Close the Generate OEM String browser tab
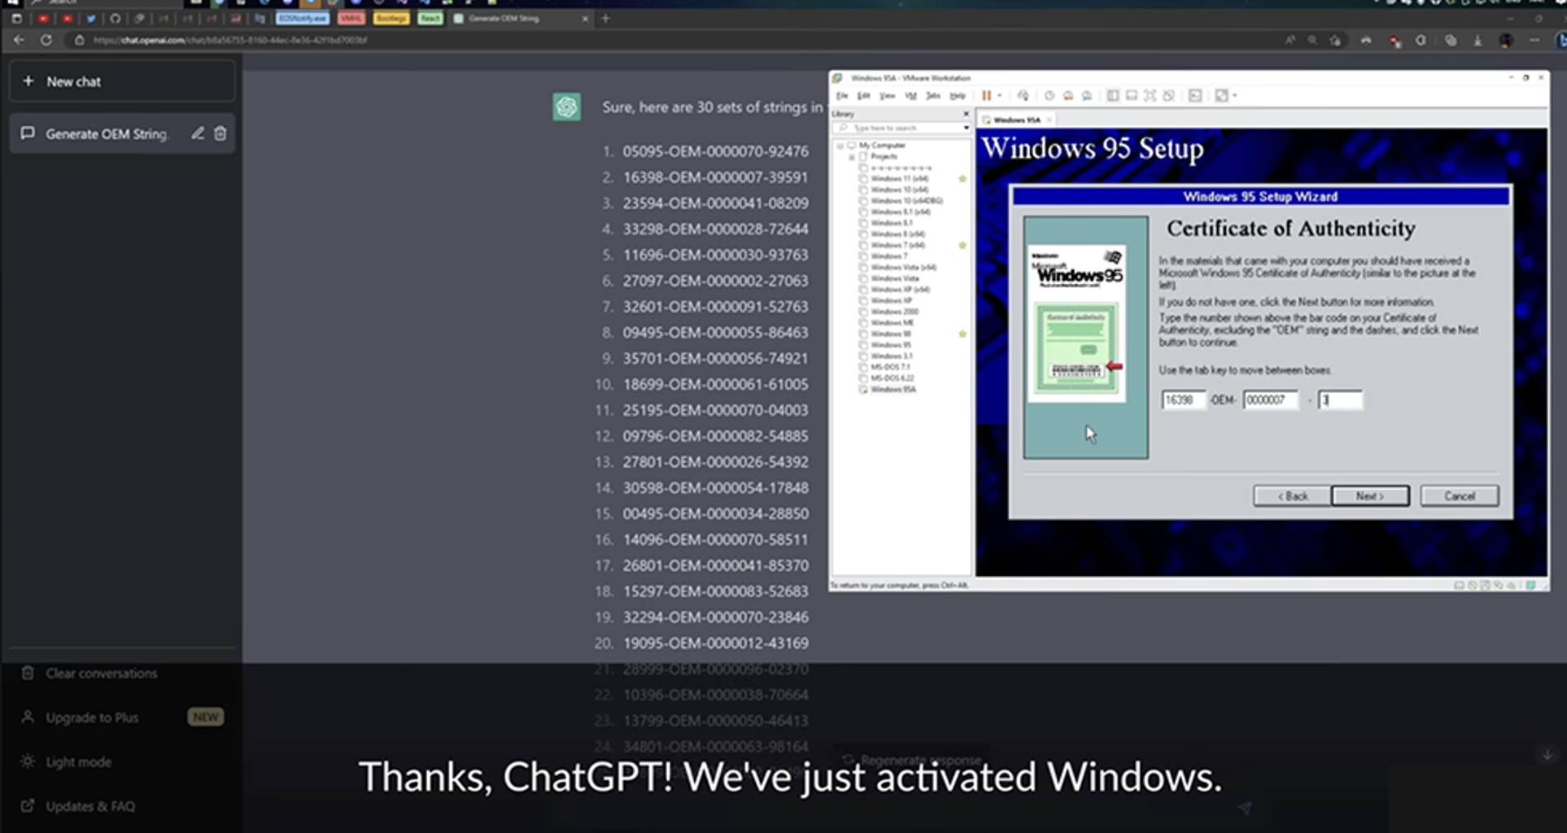The height and width of the screenshot is (833, 1567). tap(584, 18)
